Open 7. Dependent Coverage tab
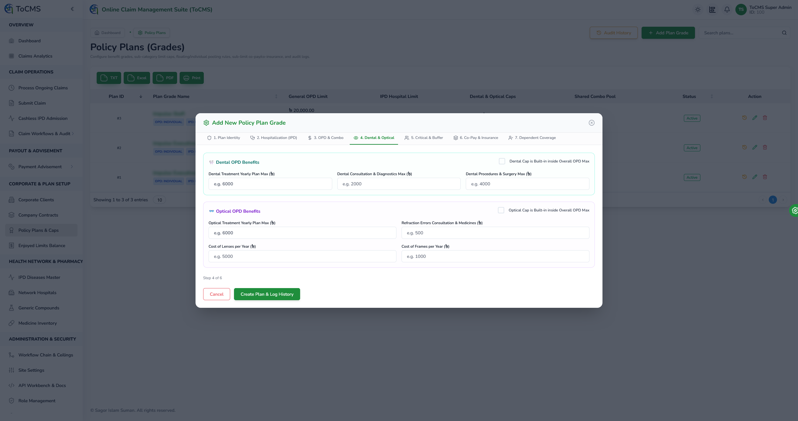 coord(532,138)
